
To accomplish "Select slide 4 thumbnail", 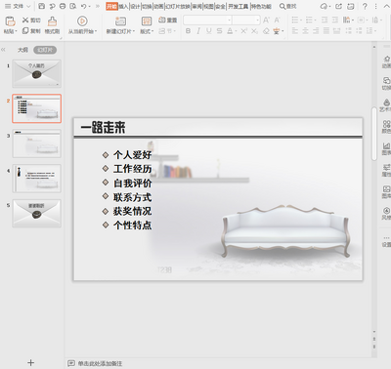I will pyautogui.click(x=36, y=179).
